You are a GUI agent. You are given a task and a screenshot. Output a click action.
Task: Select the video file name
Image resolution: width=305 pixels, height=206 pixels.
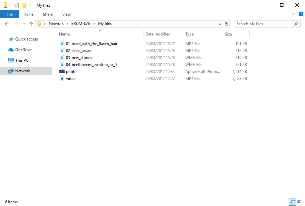pos(71,79)
